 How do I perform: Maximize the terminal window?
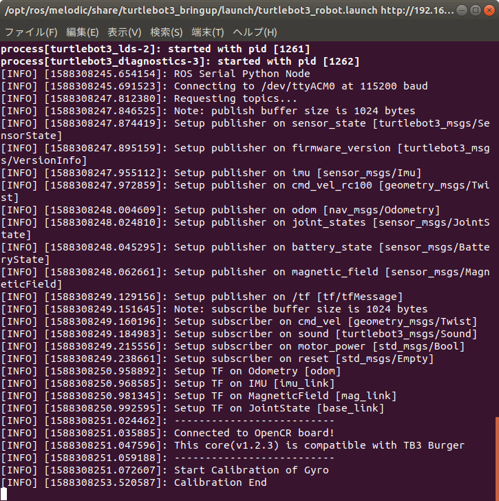point(476,10)
